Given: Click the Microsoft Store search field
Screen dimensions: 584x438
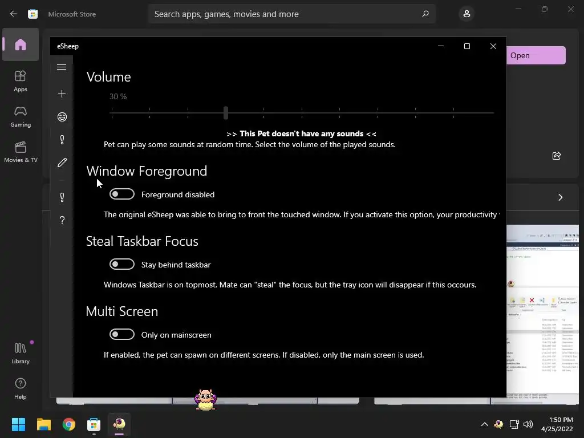Looking at the screenshot, I should click(291, 14).
